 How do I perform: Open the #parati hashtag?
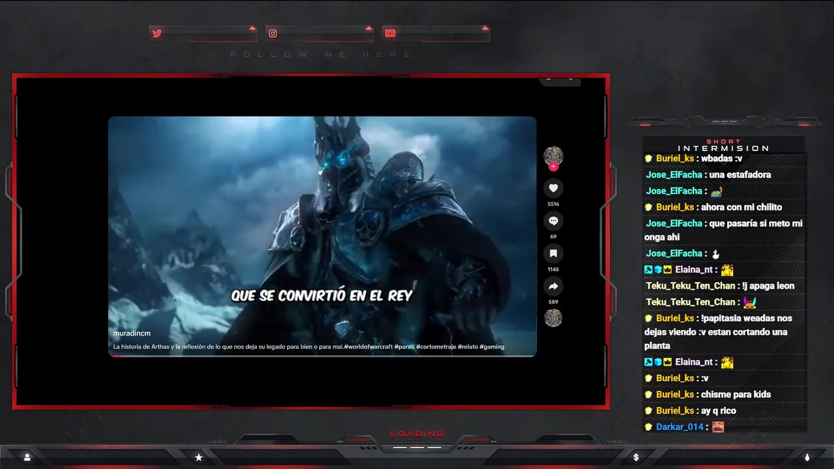pyautogui.click(x=406, y=347)
